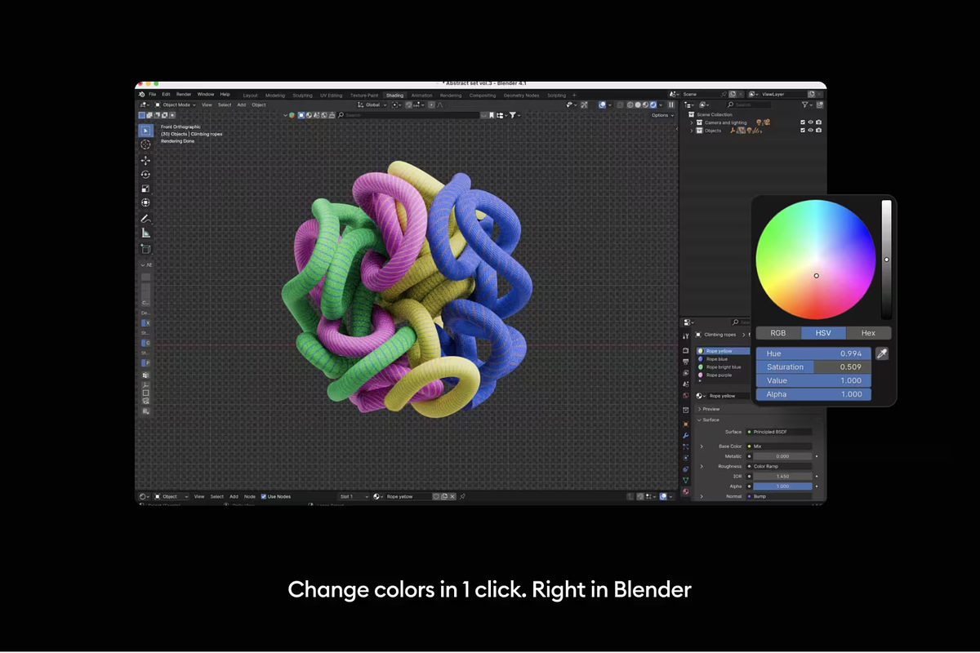Expand the Camera and lighting collection
Screen dimensions: 980x653
click(691, 122)
